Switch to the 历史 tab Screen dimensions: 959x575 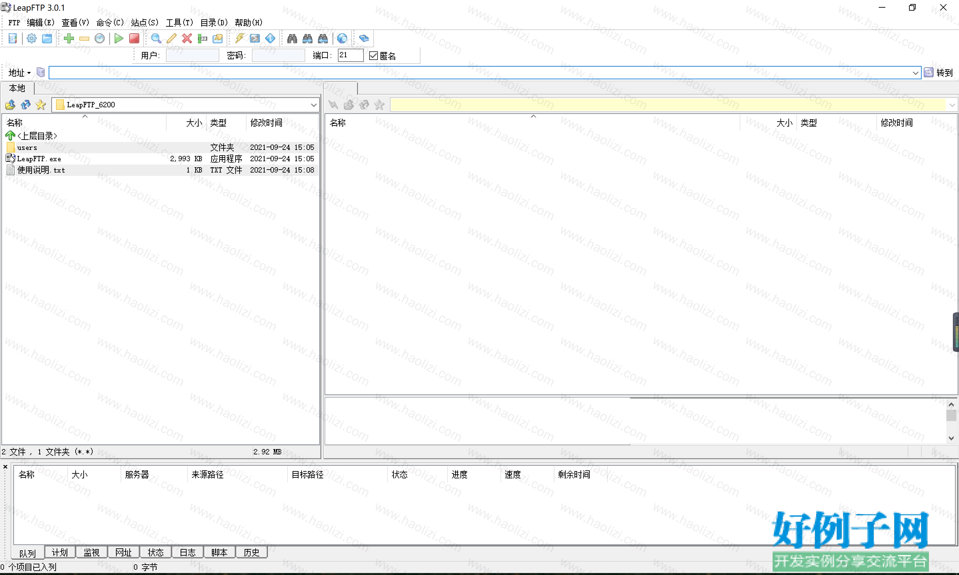pos(252,553)
